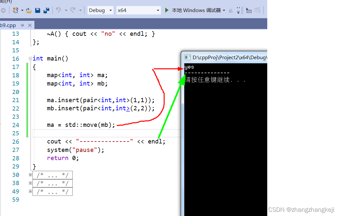Open the New Project dropdown arrow
Viewport: 339px width, 216px height.
coord(22,10)
